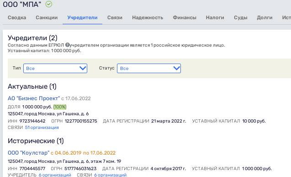The image size is (291, 177).
Task: Click the ООО "МПА" company title
Action: click(22, 4)
